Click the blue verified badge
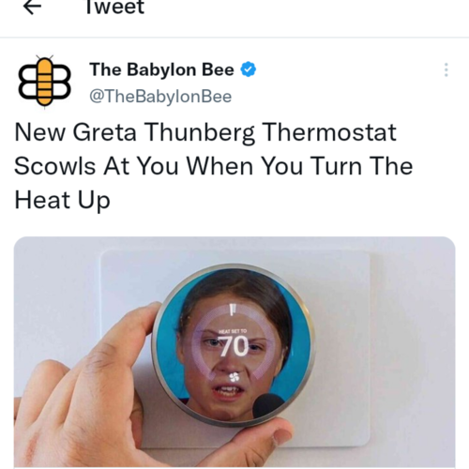The image size is (469, 469). [249, 69]
